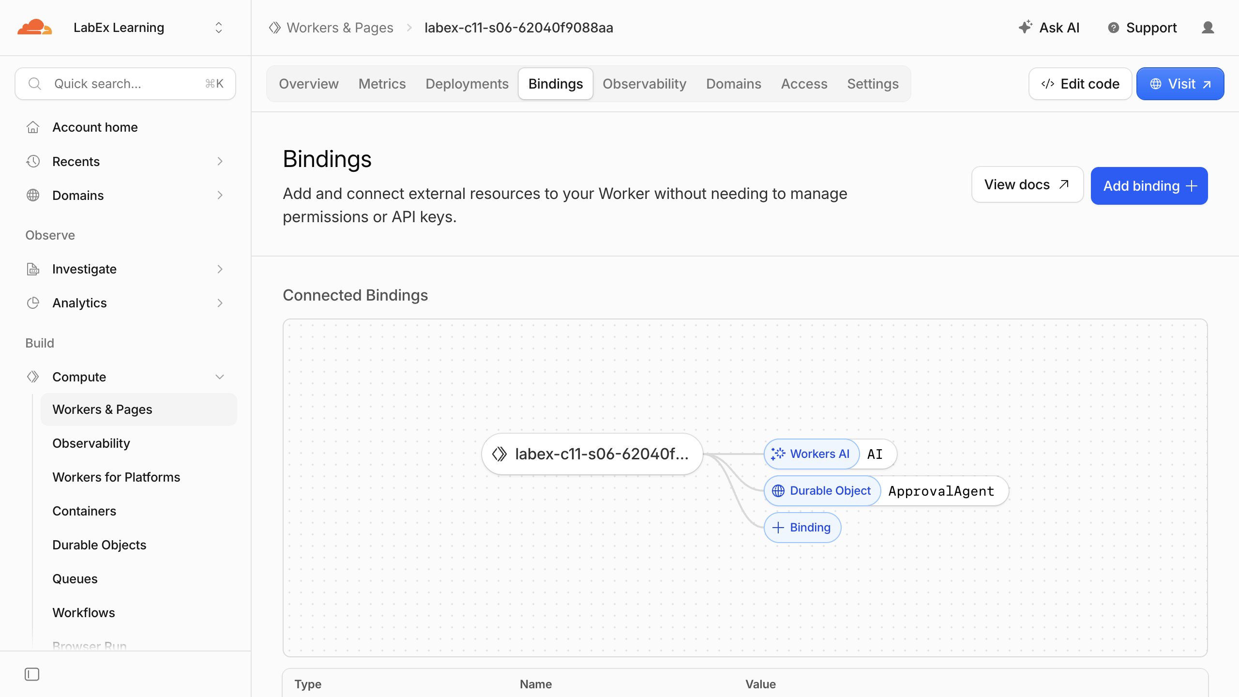Open View docs link
This screenshot has width=1239, height=697.
pos(1027,184)
